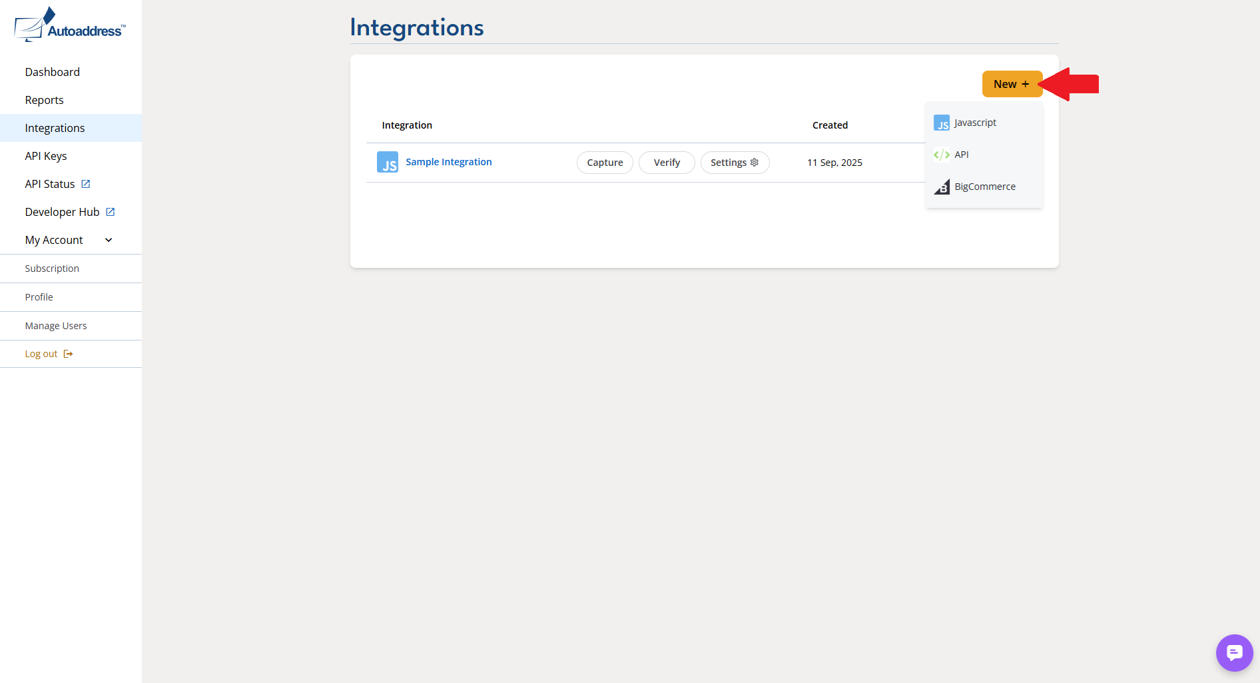The width and height of the screenshot is (1260, 683).
Task: Select API Keys in the sidebar
Action: tap(46, 156)
